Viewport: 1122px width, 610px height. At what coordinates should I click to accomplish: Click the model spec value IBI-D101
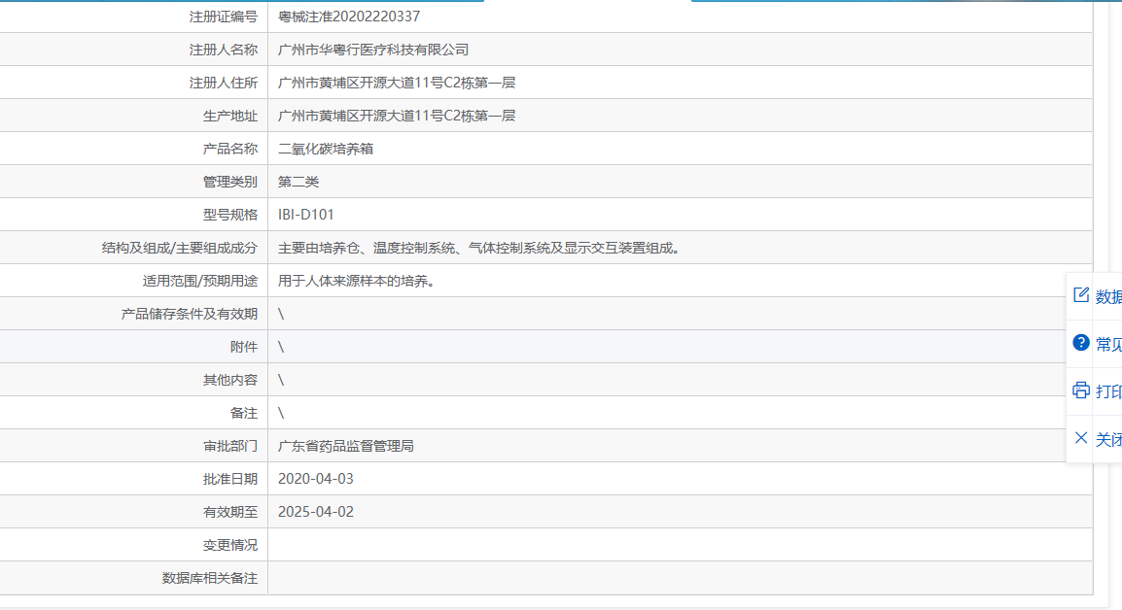click(x=305, y=215)
